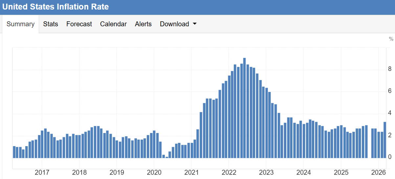Click the 2022 x-axis year label
Screen dimensions: 395x179
229,173
